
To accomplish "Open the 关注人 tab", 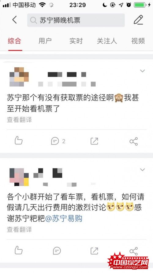I will (107, 41).
